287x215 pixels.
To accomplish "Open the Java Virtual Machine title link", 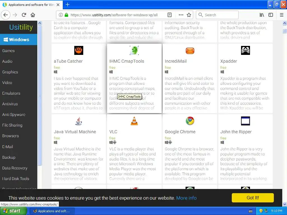I will (x=75, y=132).
